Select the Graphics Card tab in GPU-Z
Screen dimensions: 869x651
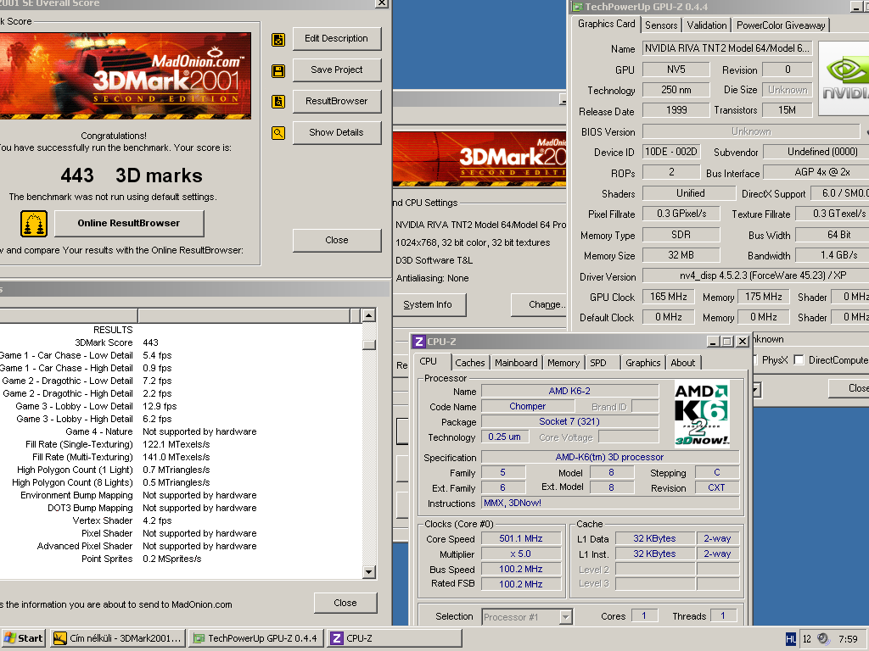pyautogui.click(x=606, y=24)
